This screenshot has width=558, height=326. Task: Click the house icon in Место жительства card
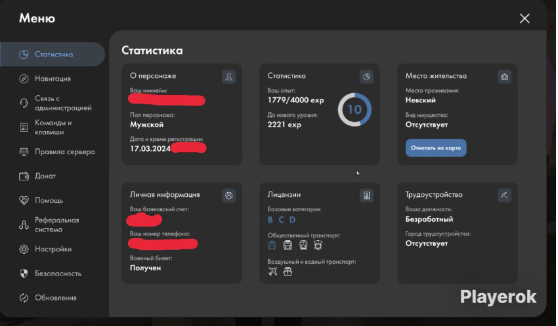[504, 77]
